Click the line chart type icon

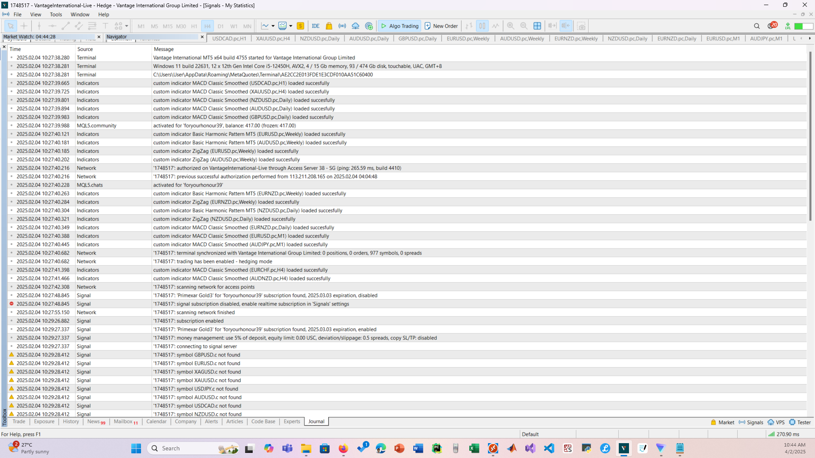[x=265, y=26]
